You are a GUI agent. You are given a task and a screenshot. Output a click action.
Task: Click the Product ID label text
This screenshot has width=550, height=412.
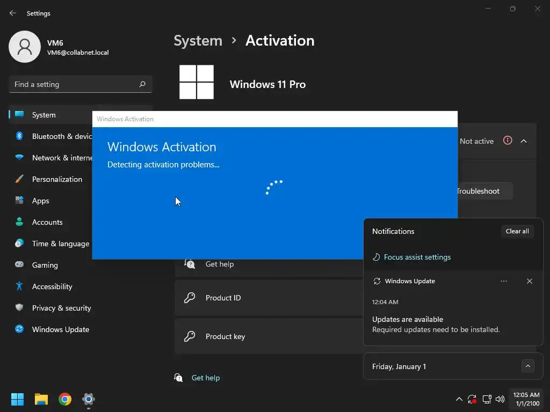[223, 298]
